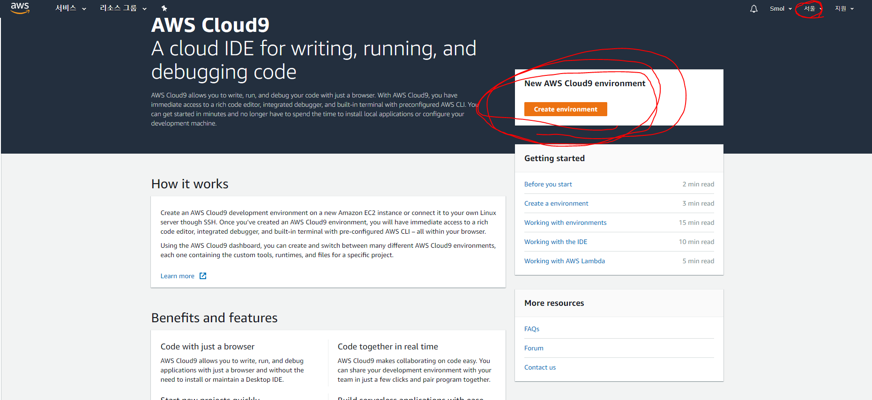
Task: Click the AWS logo home icon
Action: pyautogui.click(x=20, y=7)
